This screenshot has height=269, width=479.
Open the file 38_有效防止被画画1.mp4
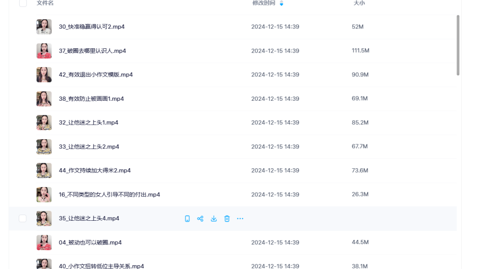(x=91, y=99)
